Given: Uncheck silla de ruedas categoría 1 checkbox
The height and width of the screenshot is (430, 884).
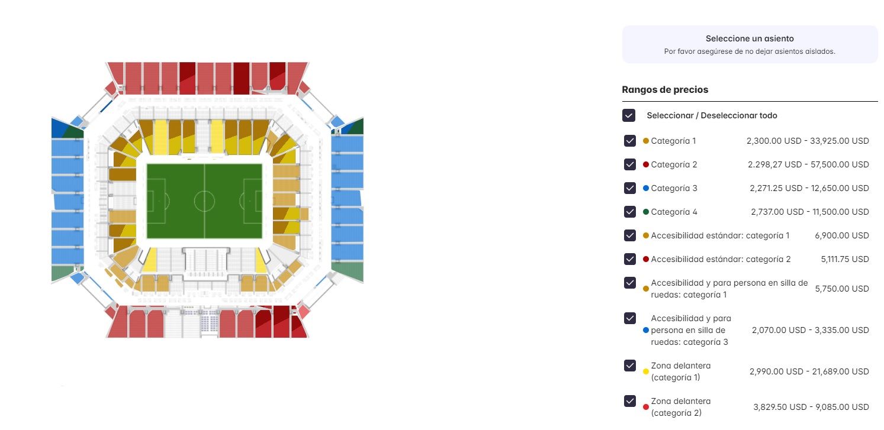Looking at the screenshot, I should pyautogui.click(x=630, y=283).
